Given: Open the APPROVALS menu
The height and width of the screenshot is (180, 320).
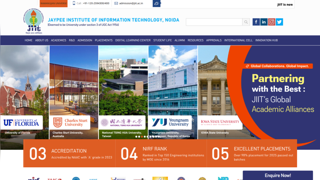Looking at the screenshot, I should [214, 40].
